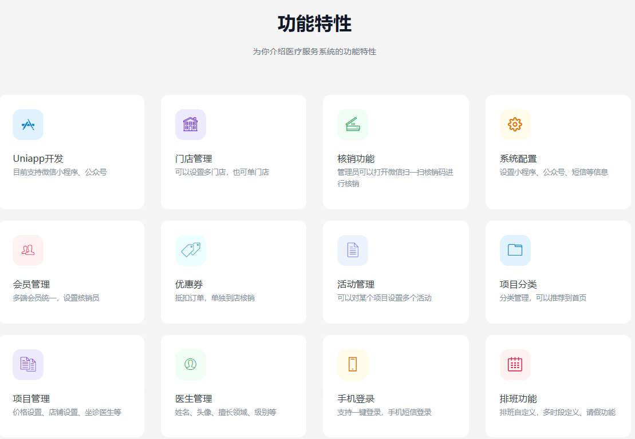Click the 核销功能 scanner icon

coord(352,125)
